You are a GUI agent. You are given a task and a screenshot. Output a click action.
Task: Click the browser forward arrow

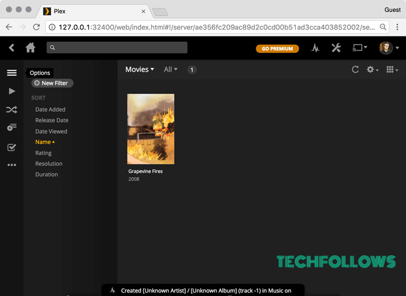(x=23, y=27)
